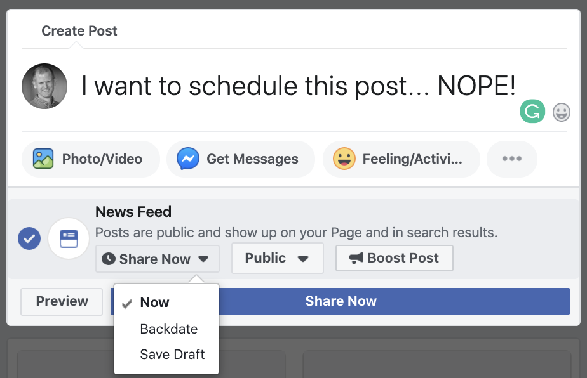Click the blue Share Now button
The image size is (587, 378).
point(395,301)
